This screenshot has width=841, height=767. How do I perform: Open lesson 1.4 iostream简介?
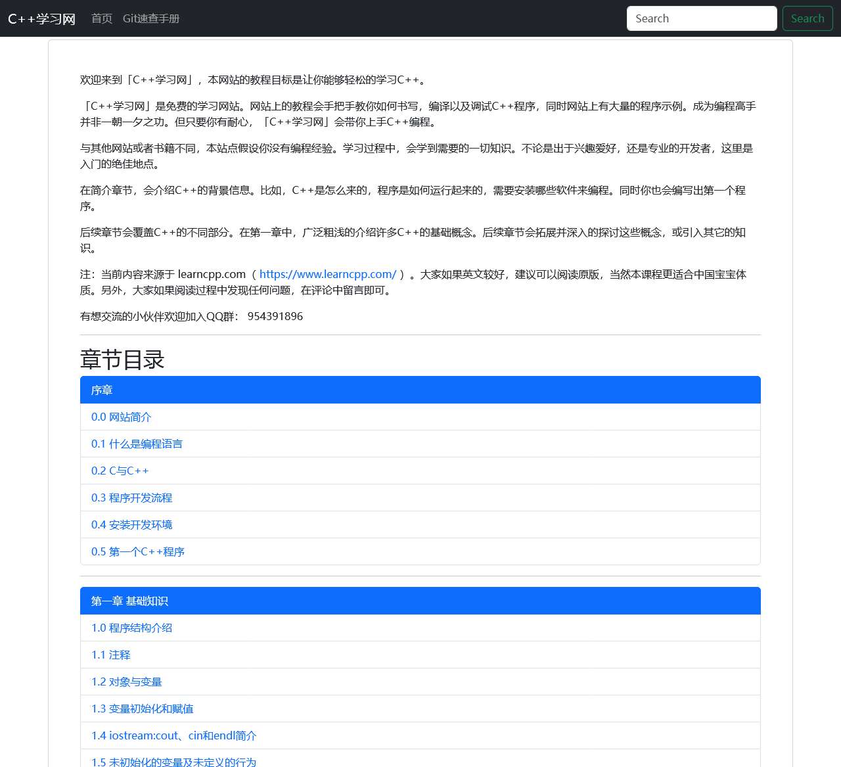tap(173, 735)
